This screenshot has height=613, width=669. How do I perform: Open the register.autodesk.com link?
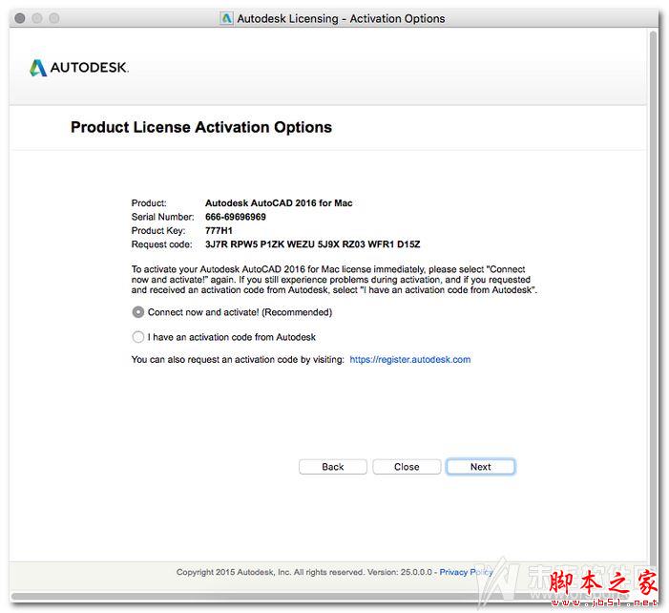point(410,359)
